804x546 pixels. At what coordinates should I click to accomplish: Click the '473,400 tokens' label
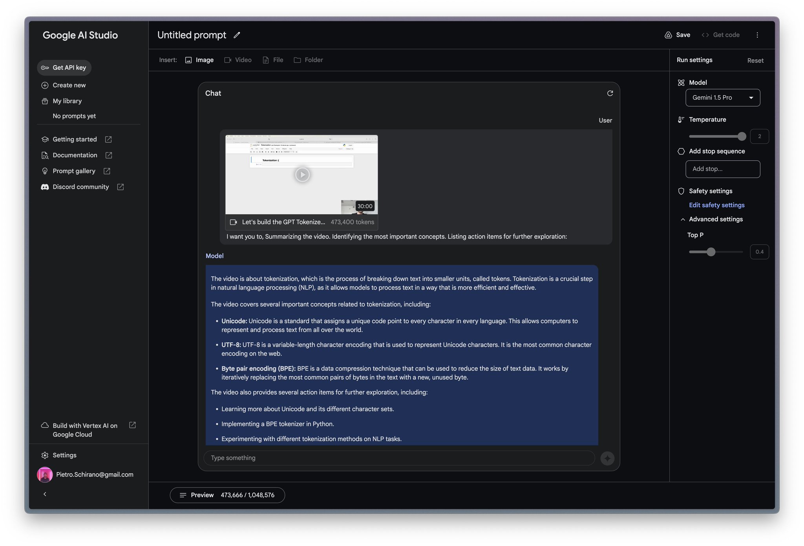[x=352, y=222]
